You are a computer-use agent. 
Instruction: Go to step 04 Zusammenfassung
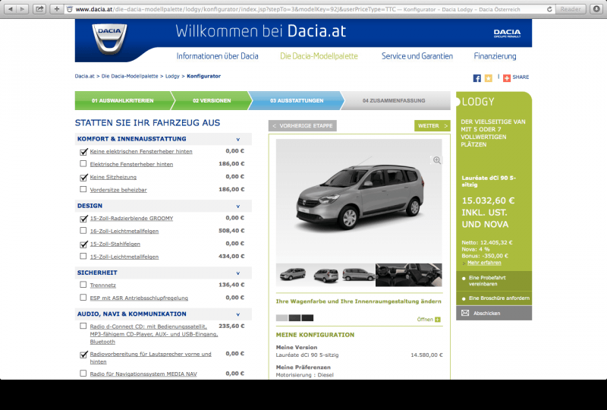coord(394,101)
